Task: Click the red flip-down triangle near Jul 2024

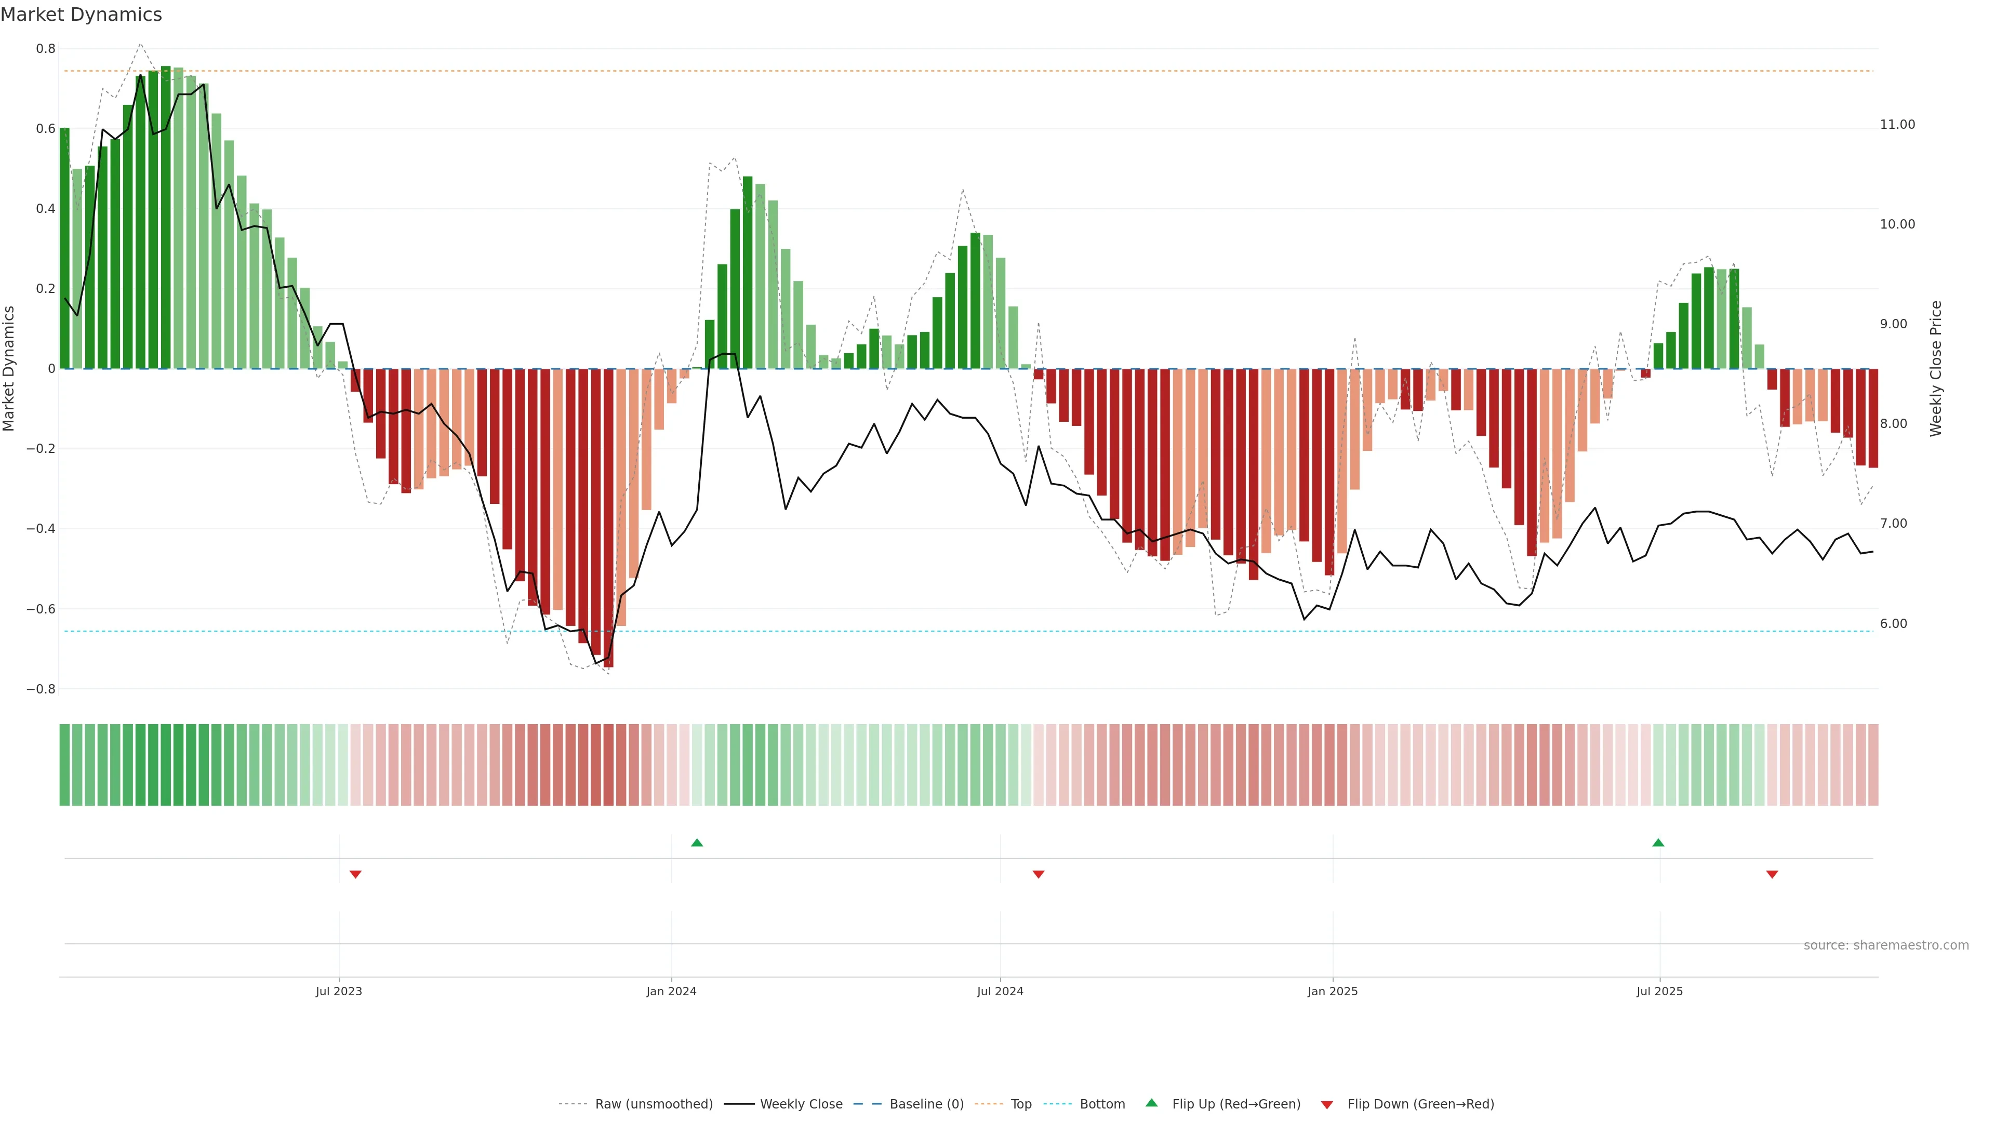Action: (1038, 874)
